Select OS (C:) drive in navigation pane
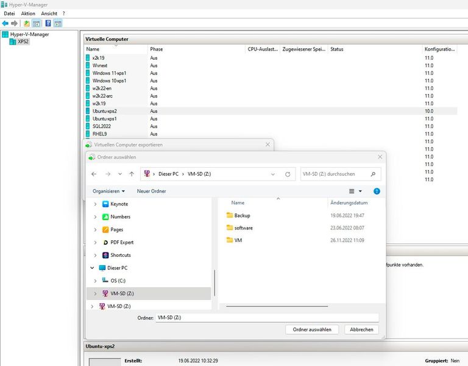The image size is (468, 366). click(x=118, y=281)
